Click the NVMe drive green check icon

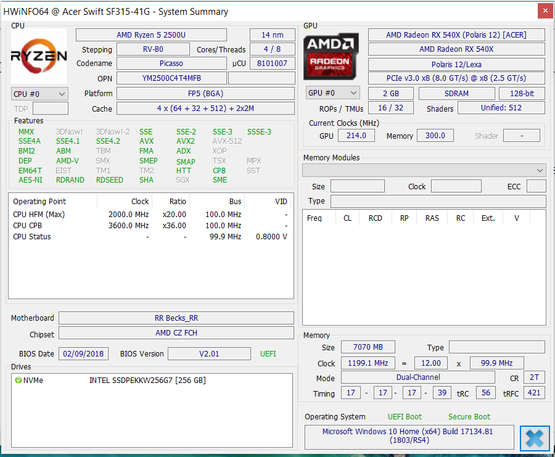(18, 380)
